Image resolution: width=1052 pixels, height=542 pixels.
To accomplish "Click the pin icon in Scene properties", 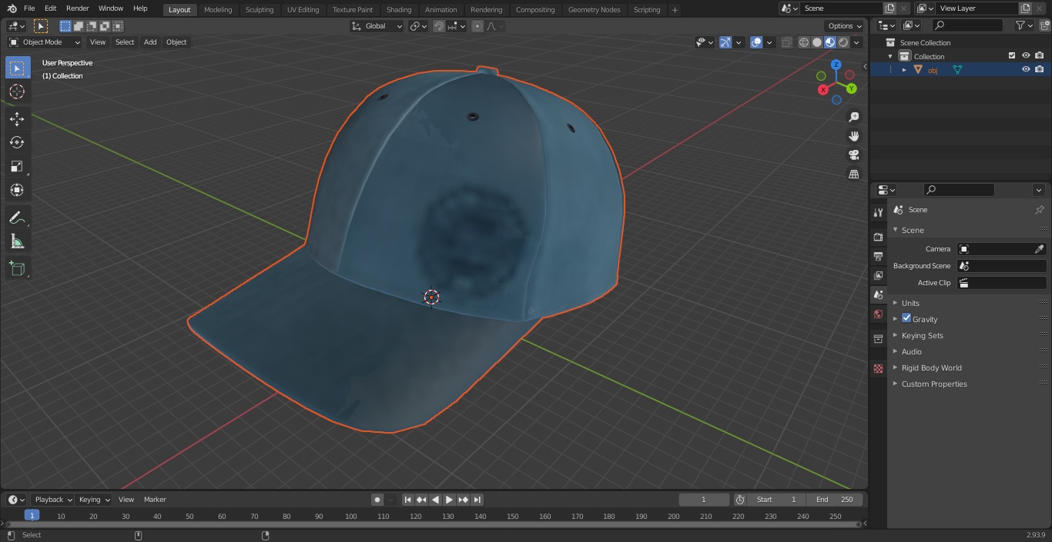I will [1039, 210].
